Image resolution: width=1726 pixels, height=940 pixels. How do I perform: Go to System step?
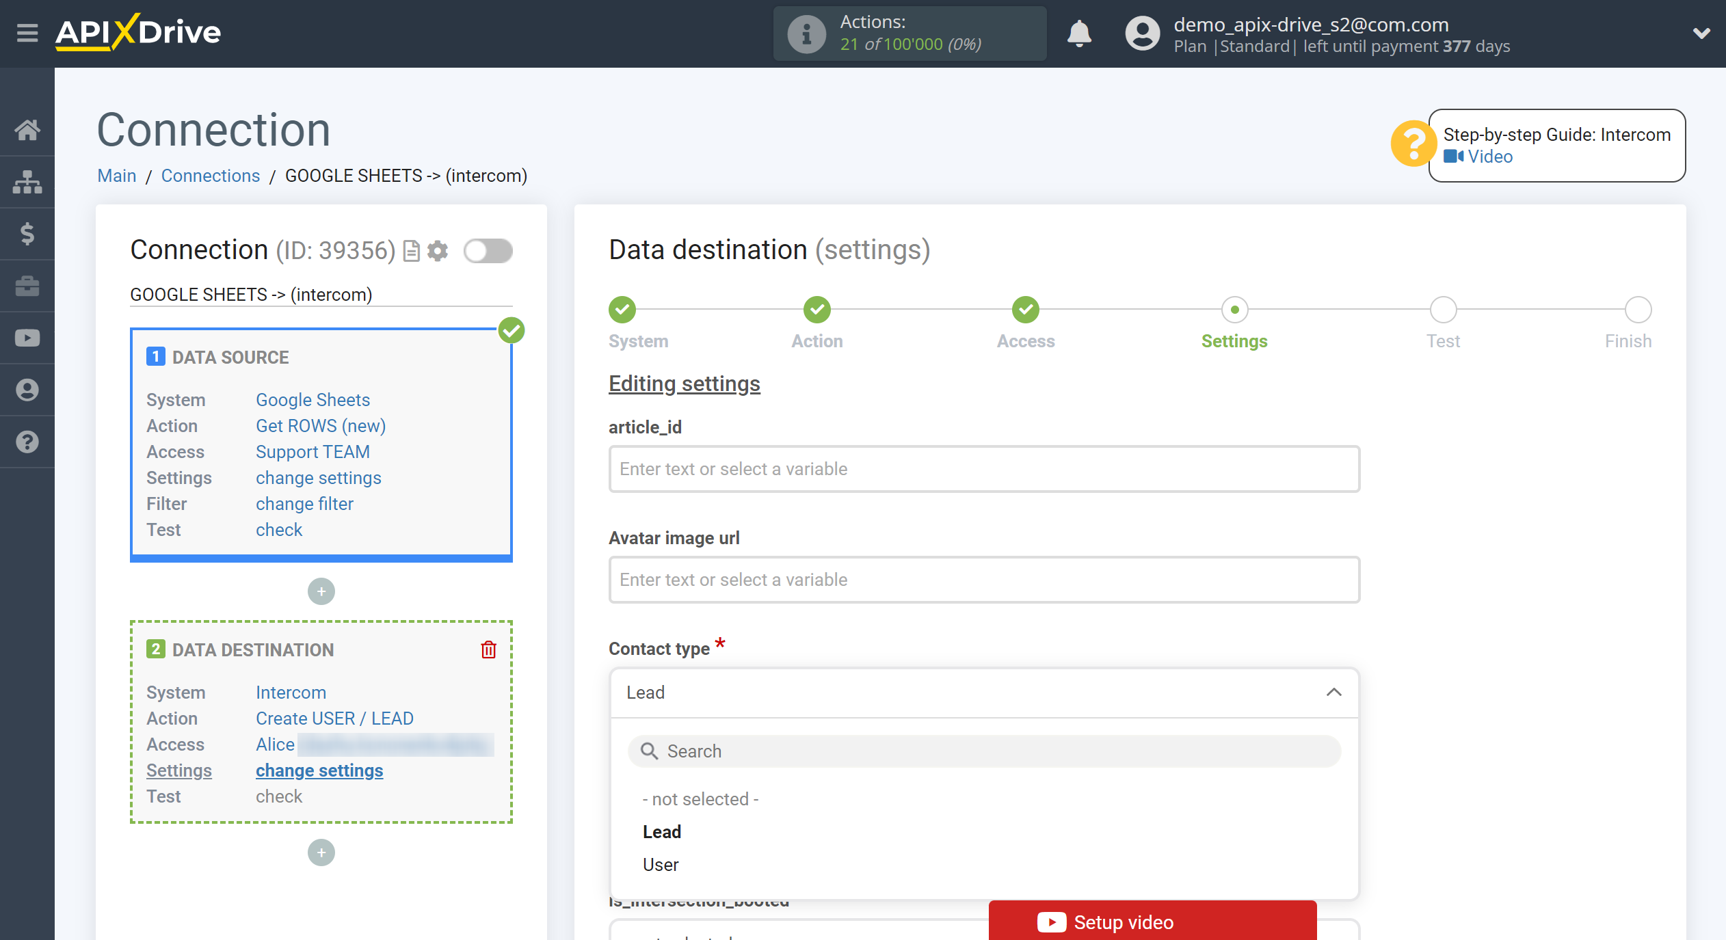tap(622, 310)
